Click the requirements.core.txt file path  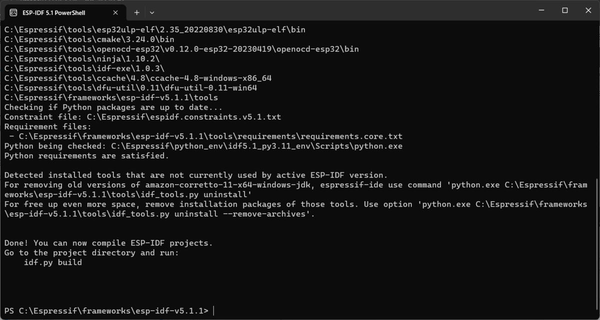[x=210, y=136]
